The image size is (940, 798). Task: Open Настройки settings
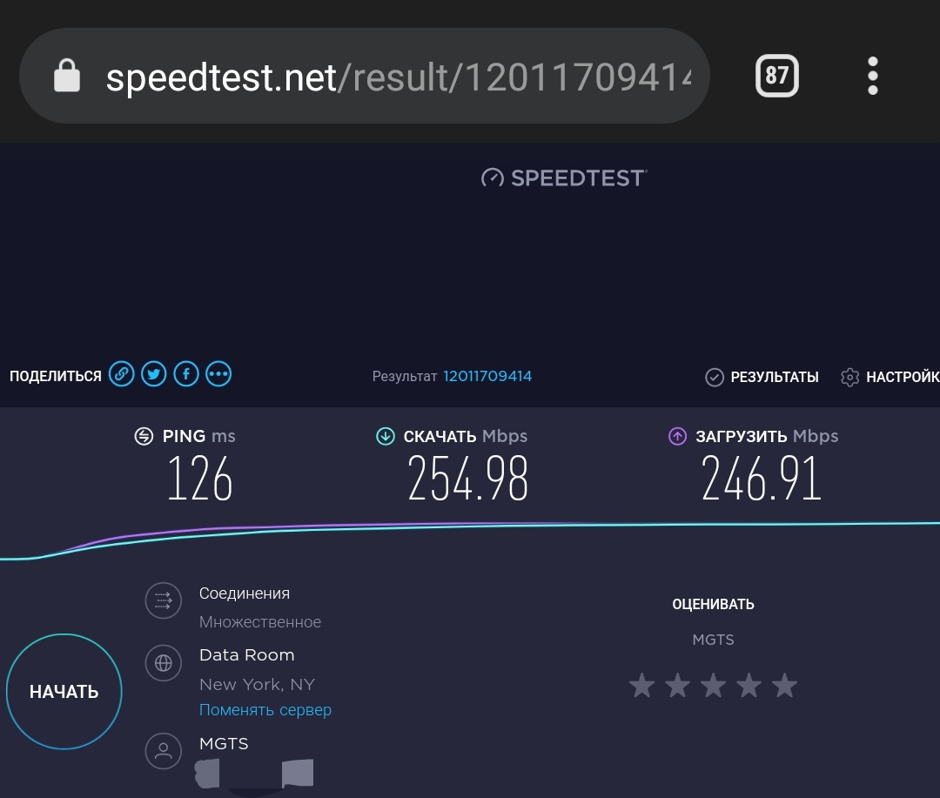coord(890,377)
